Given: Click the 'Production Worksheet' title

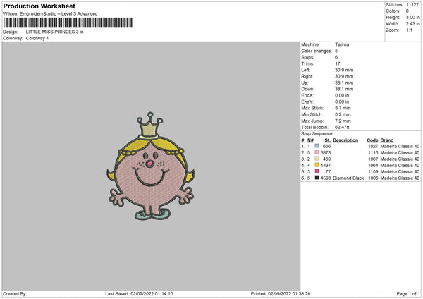Looking at the screenshot, I should [39, 6].
